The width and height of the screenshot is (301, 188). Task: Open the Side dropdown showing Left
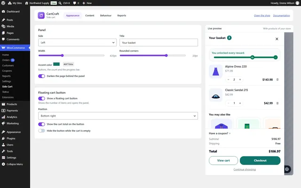77,43
